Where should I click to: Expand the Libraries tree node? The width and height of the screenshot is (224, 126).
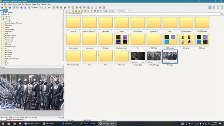(x=1, y=17)
